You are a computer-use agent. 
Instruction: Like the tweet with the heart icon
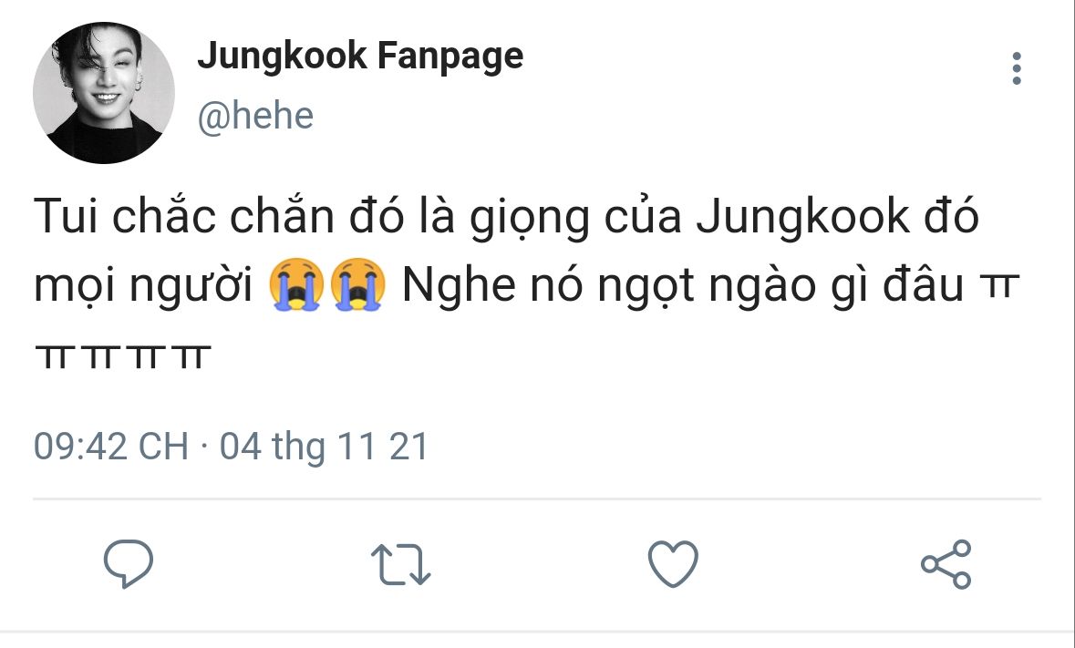[673, 563]
